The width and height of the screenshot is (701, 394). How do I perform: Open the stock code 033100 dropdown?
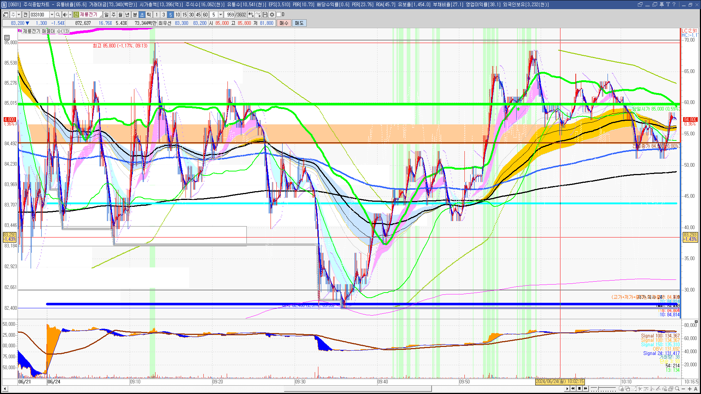(x=52, y=15)
